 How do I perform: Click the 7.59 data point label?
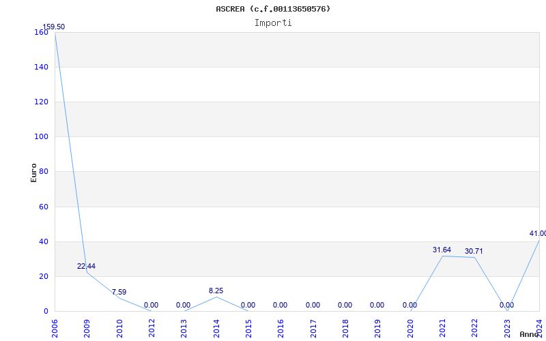[x=119, y=292]
